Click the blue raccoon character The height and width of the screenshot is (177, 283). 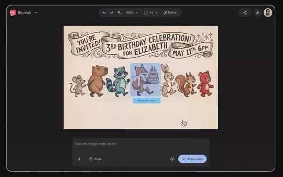click(117, 82)
